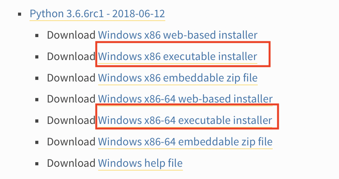Open Windows x86-64 web-based installer link
This screenshot has width=339, height=179.
click(x=185, y=99)
